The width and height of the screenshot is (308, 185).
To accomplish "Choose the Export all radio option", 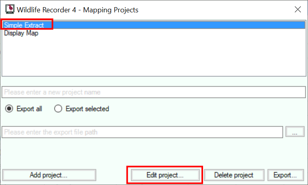I will [x=24, y=109].
